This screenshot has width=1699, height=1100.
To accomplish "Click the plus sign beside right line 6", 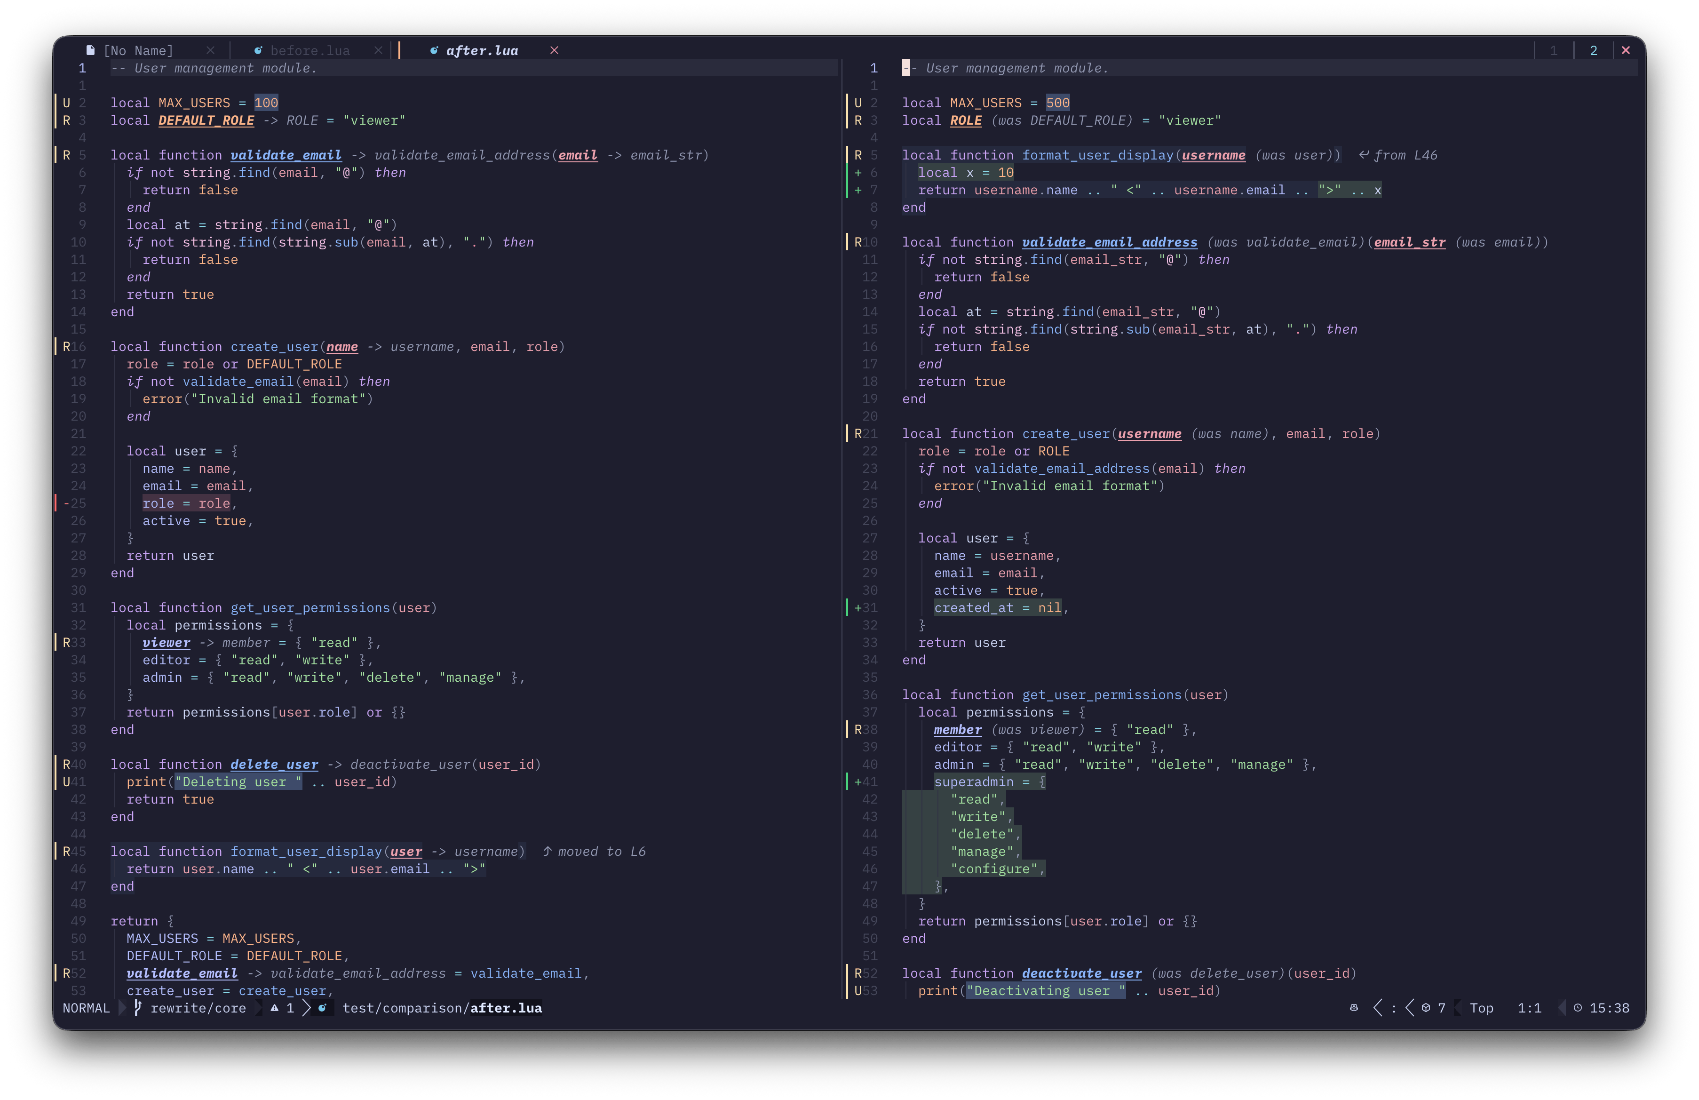I will tap(858, 173).
